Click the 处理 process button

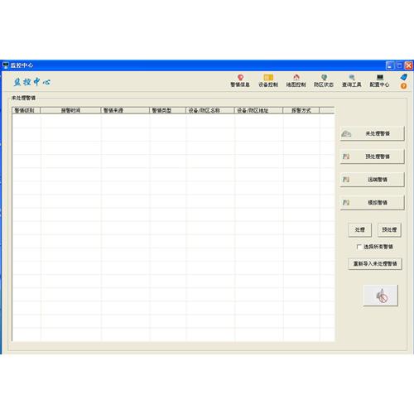coord(359,229)
